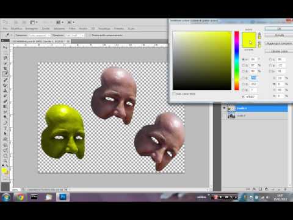This screenshot has height=220, width=293.
Task: Select the History Brush tool
Action: [5, 95]
